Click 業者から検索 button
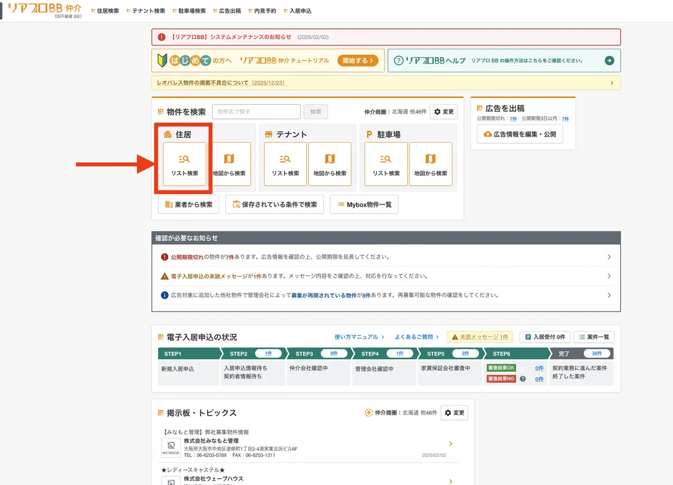673x485 pixels. point(188,204)
